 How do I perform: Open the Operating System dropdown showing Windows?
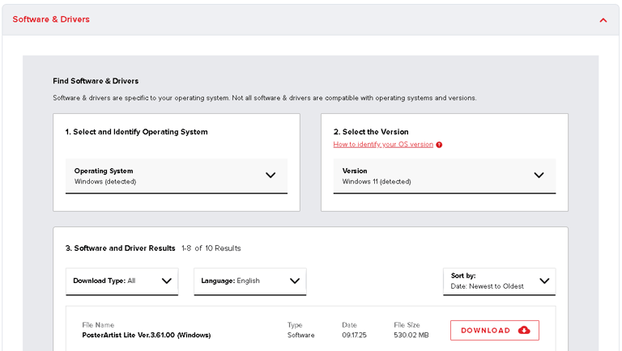162,176
